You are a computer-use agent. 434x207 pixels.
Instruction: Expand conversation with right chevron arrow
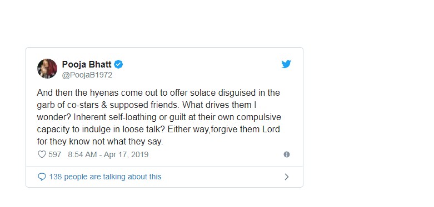(x=287, y=177)
